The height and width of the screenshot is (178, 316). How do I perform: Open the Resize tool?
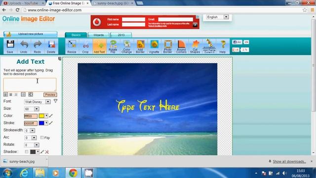[72, 46]
